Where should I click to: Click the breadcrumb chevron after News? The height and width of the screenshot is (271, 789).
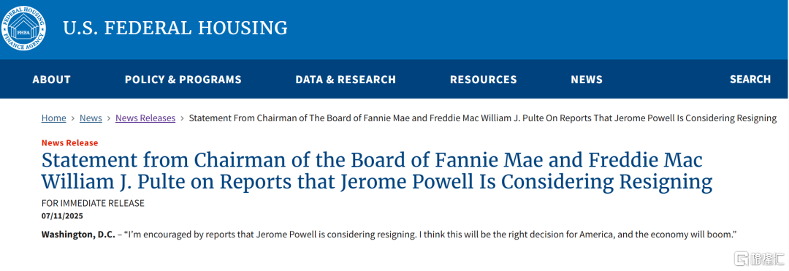pyautogui.click(x=109, y=118)
